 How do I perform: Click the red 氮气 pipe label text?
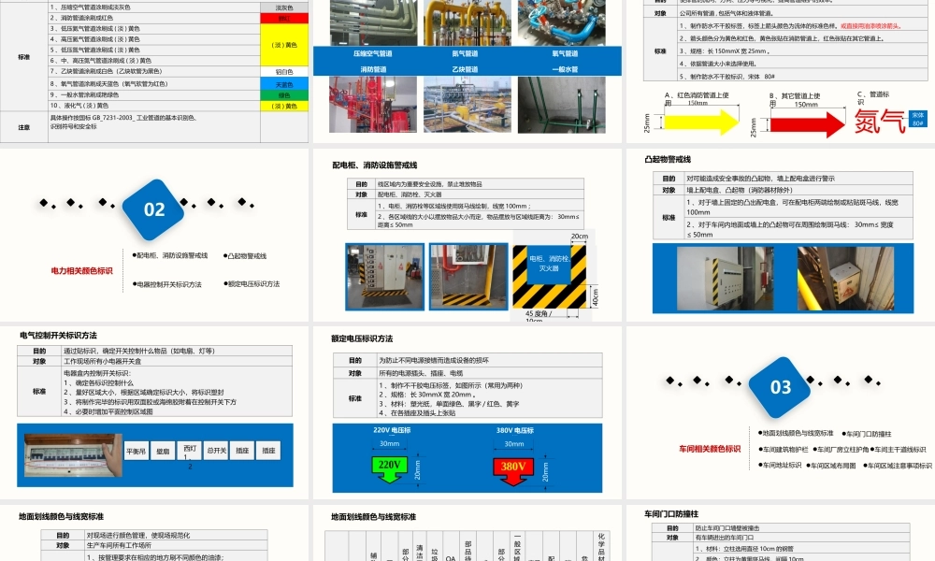pos(880,122)
